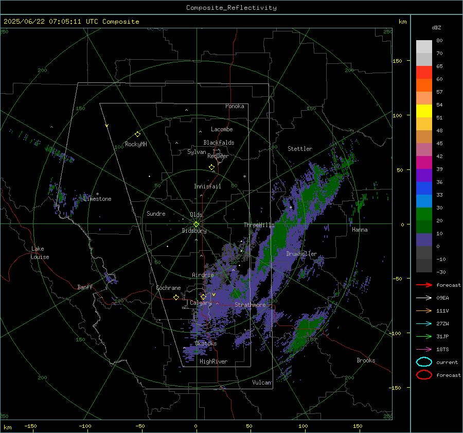Click the Vulcan city label
Viewport: 463px width, 433px height.
tap(262, 383)
